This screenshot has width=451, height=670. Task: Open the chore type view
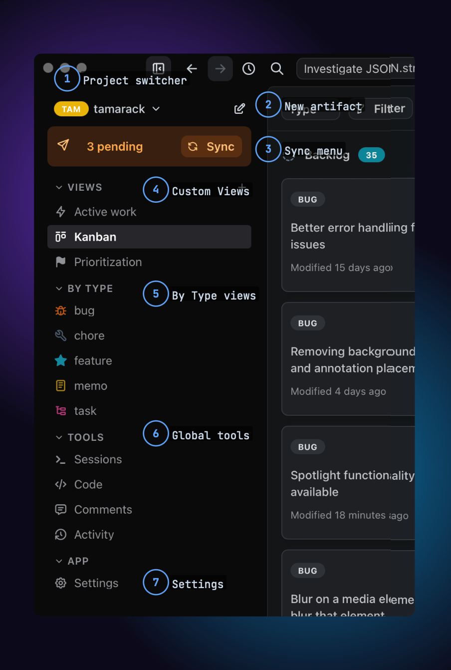[x=149, y=335]
